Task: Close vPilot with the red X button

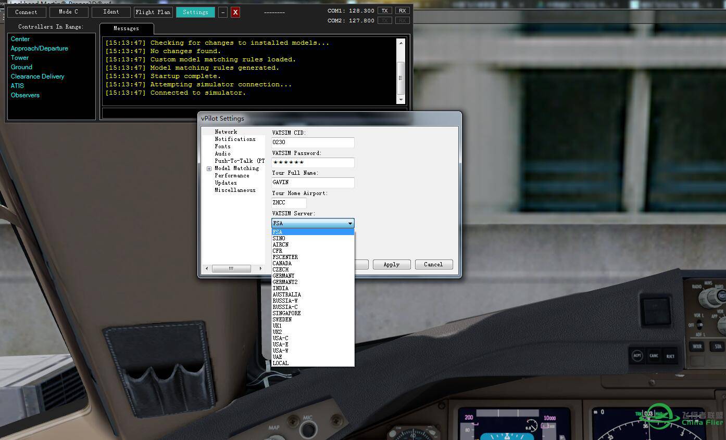Action: click(235, 12)
